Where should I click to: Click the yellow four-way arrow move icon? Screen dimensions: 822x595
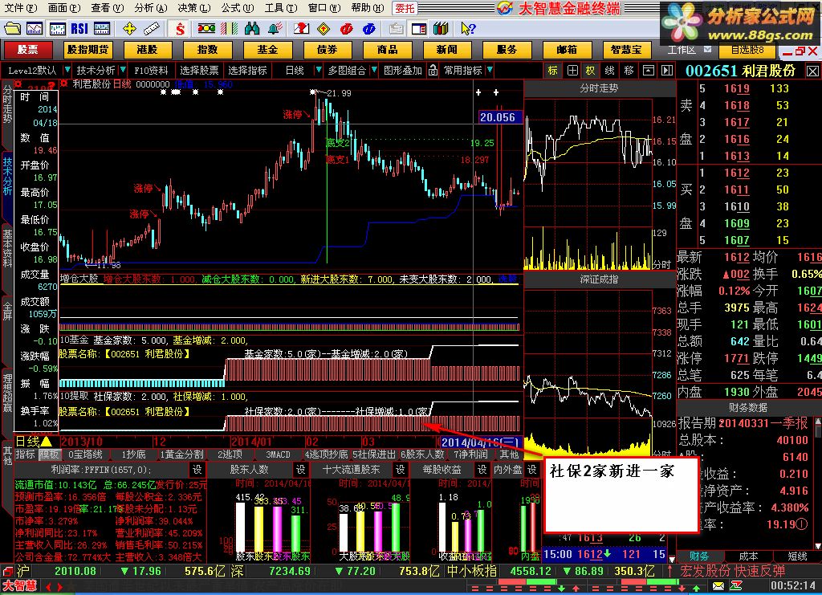tap(129, 28)
